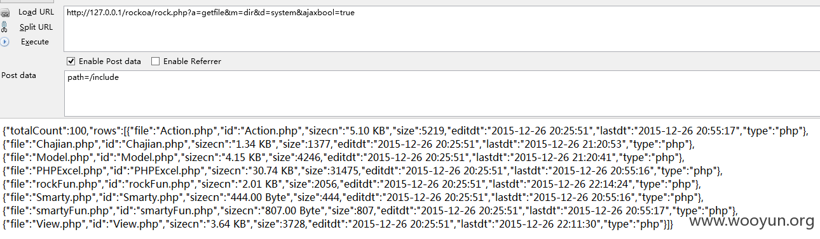
Task: Click the Enable Post data label text
Action: coord(110,61)
